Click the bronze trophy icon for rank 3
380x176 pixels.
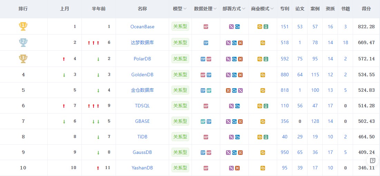click(23, 58)
